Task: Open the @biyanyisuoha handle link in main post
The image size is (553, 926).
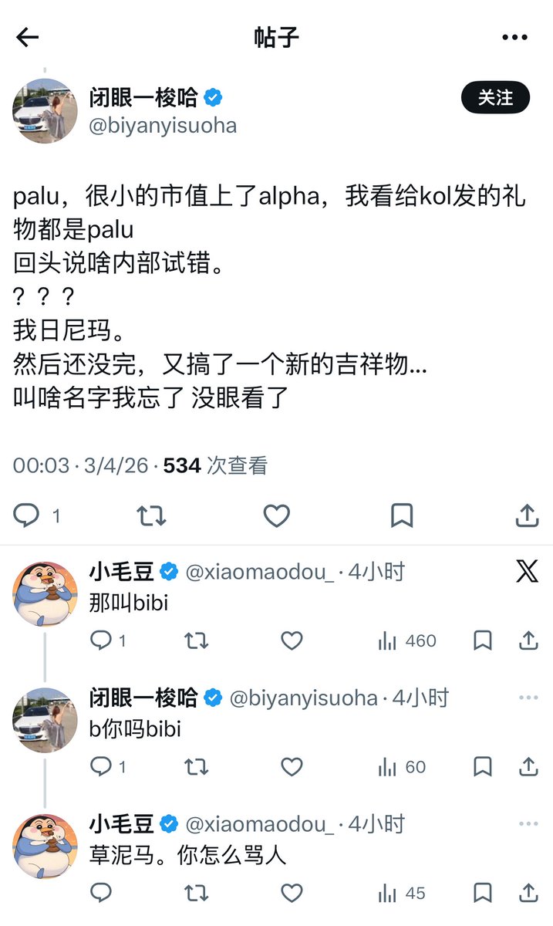Action: click(x=163, y=126)
